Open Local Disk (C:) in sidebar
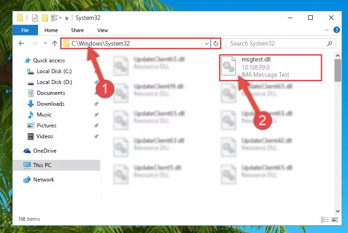The height and width of the screenshot is (233, 348). 54,71
